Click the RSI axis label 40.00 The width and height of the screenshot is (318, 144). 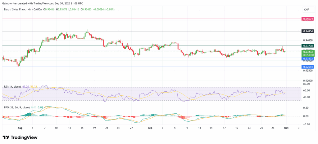307,97
